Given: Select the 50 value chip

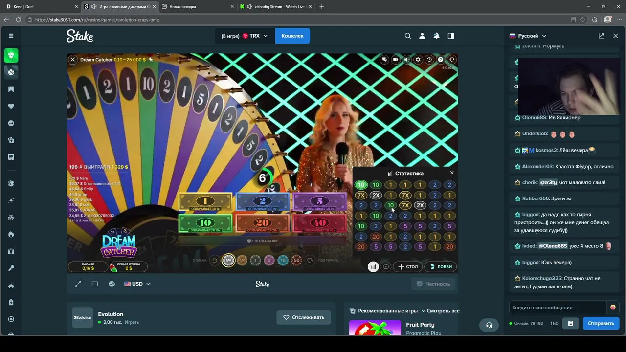Looking at the screenshot, I should (x=296, y=260).
